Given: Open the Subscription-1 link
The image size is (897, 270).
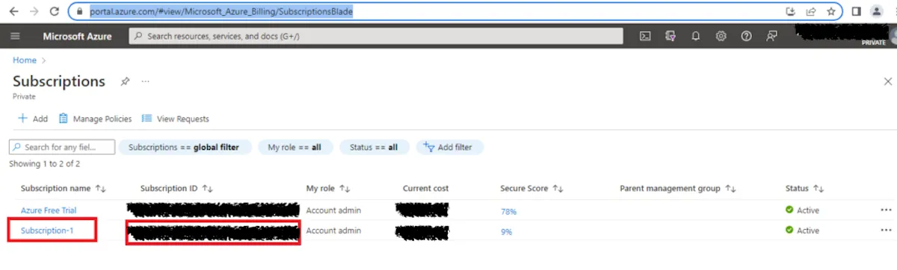Looking at the screenshot, I should [46, 230].
